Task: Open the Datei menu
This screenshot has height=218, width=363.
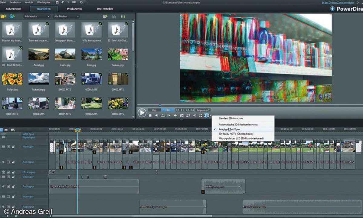Action: [x=3, y=2]
